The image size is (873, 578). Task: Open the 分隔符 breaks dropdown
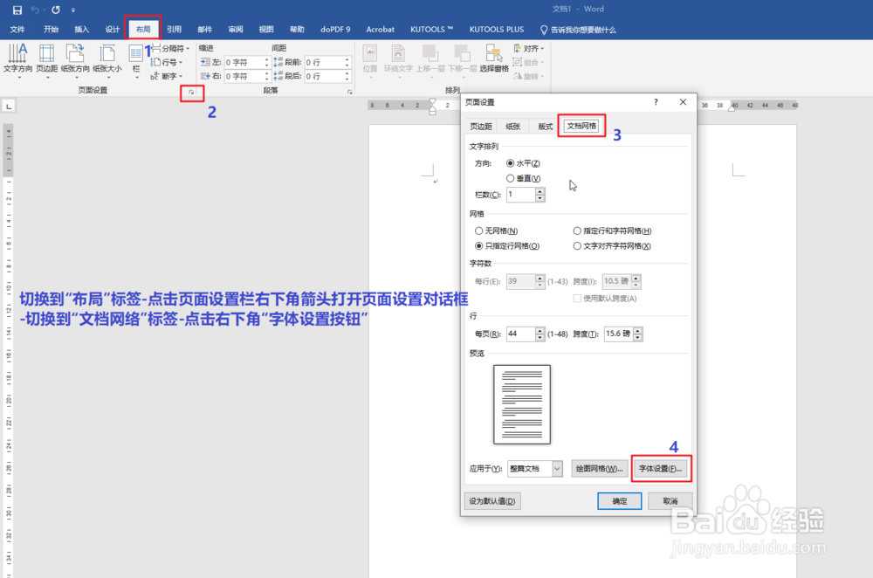point(170,48)
